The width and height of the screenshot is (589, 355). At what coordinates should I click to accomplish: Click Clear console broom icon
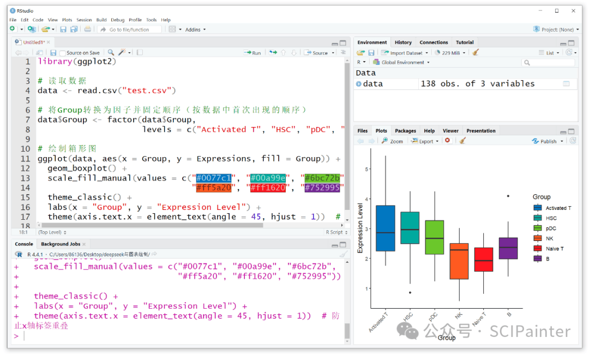(x=343, y=254)
